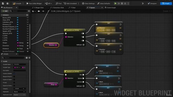Select the F Spawn tab

92,8
